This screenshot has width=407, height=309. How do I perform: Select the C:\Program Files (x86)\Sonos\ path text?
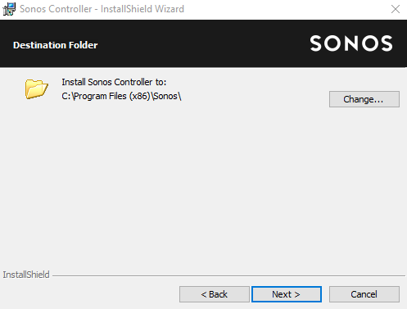pos(121,96)
